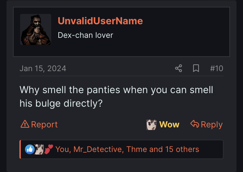The width and height of the screenshot is (243, 172).
Task: Click the Report text link
Action: 44,124
